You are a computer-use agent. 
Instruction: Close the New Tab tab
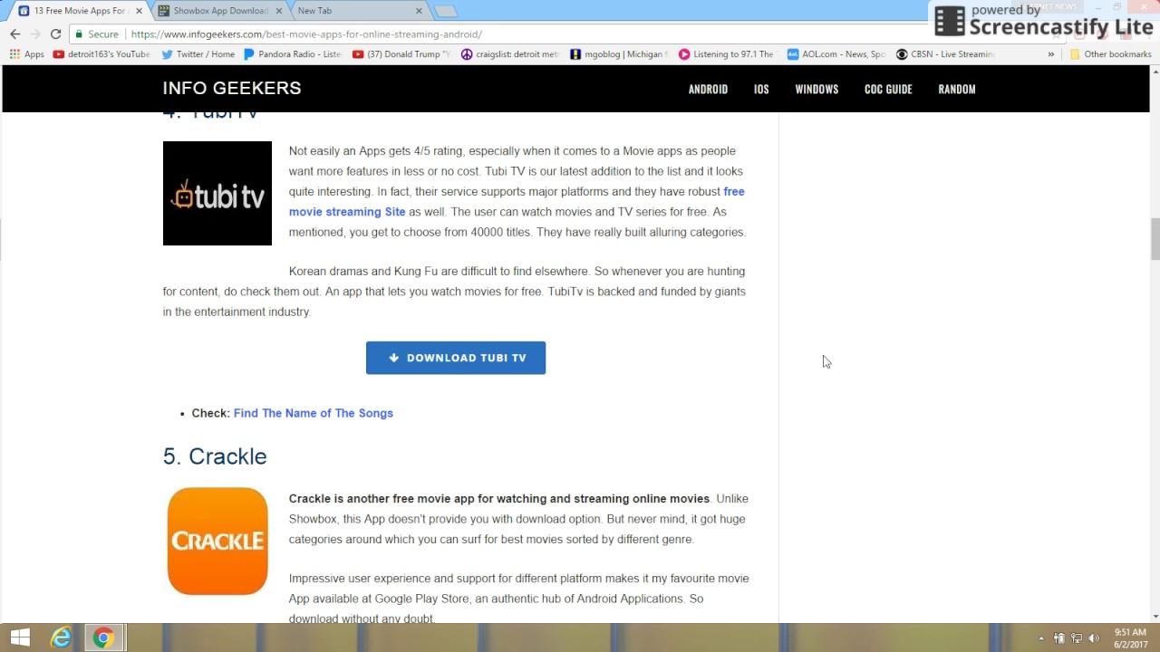tap(419, 11)
